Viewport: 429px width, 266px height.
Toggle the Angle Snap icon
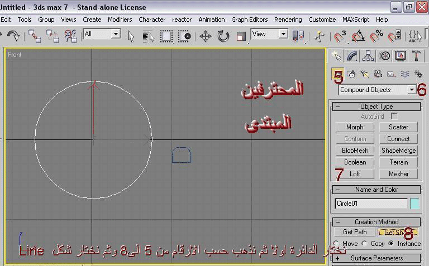point(358,36)
